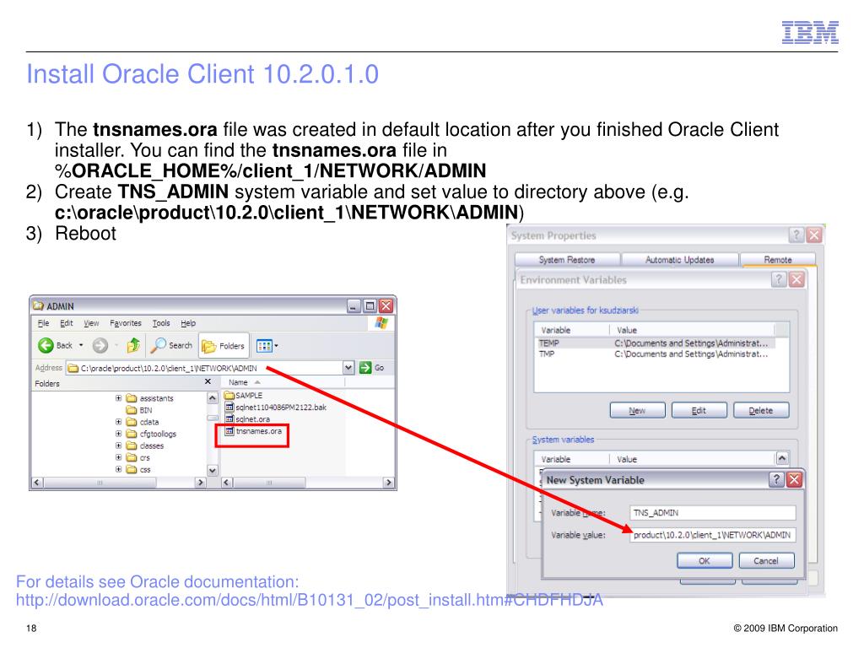Open the View menu in ADMIN window
The image size is (864, 648).
(91, 323)
